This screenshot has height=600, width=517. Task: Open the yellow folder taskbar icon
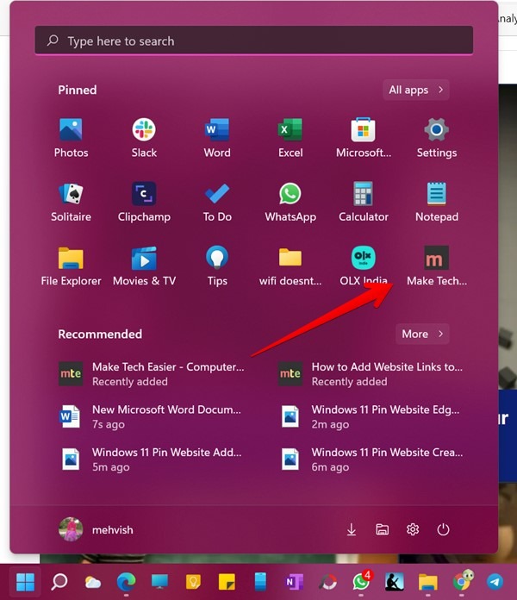pyautogui.click(x=428, y=582)
